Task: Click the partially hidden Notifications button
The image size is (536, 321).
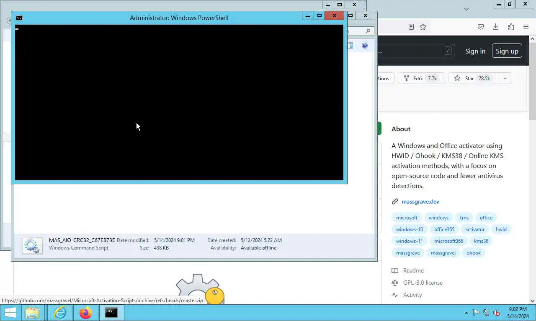Action: [x=385, y=78]
